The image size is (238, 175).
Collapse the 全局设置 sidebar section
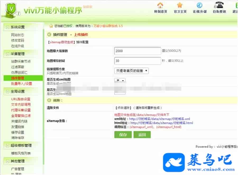[x=7, y=92]
